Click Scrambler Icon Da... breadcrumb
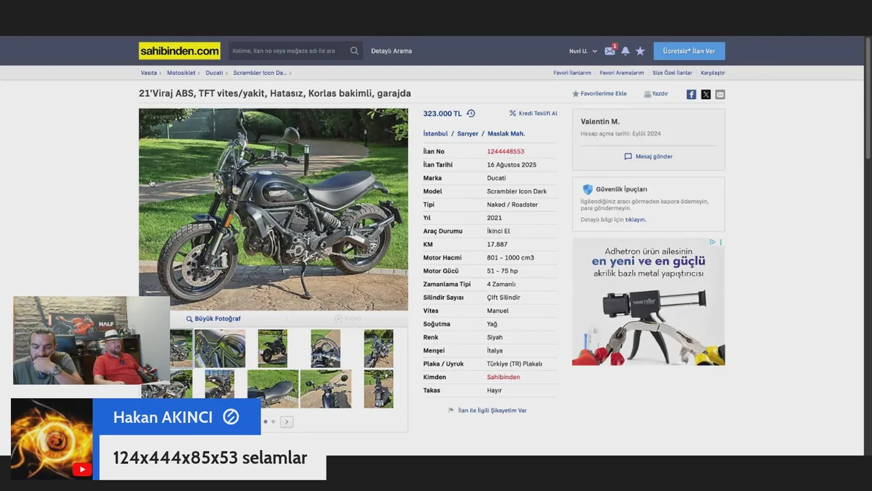 click(x=260, y=73)
